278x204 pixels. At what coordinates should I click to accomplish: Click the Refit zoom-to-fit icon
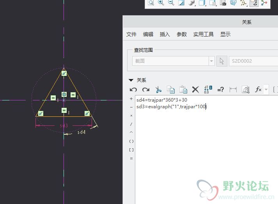click(x=151, y=3)
